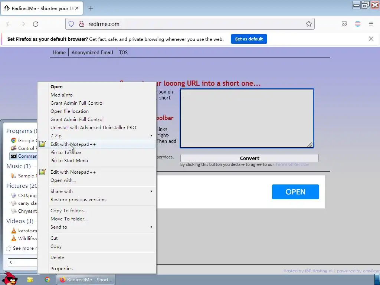Select Copy in the context menu

click(x=56, y=246)
